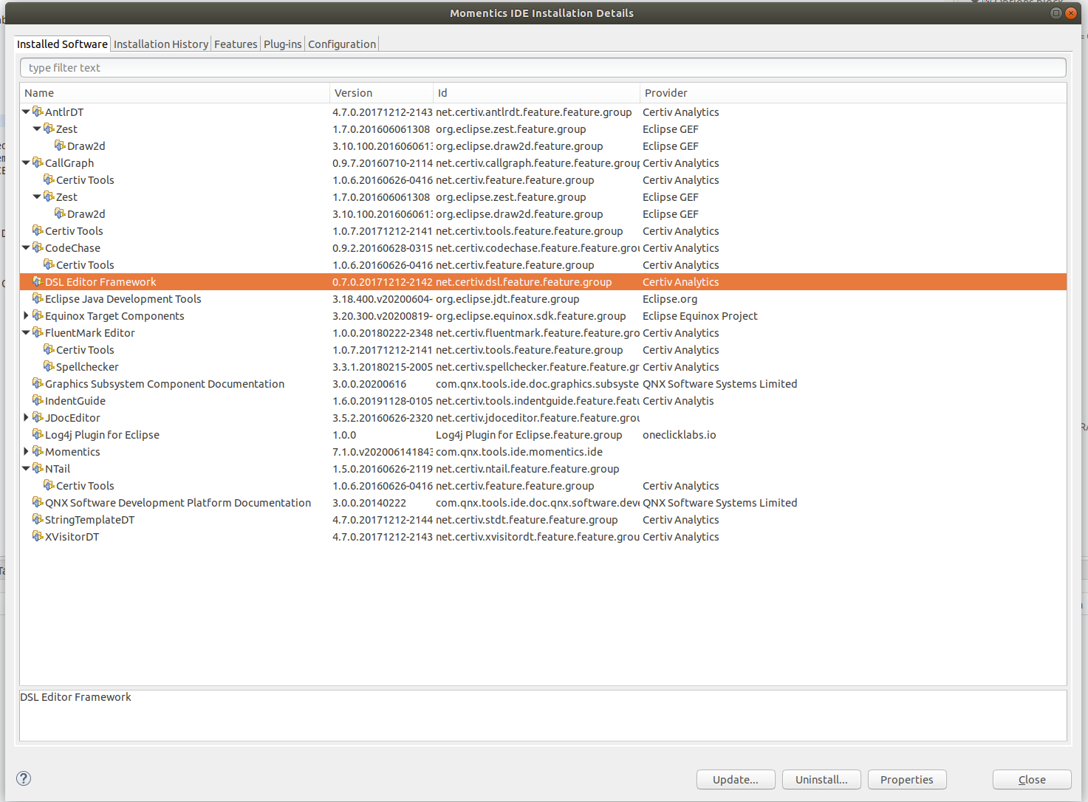
Task: Click the Log4j Plugin for Eclipse icon
Action: click(38, 434)
